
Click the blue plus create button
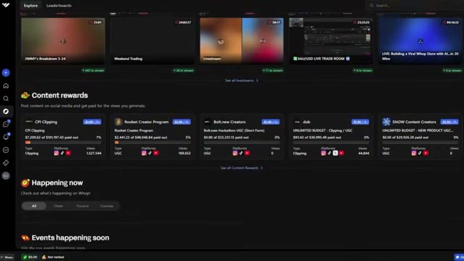click(x=6, y=73)
